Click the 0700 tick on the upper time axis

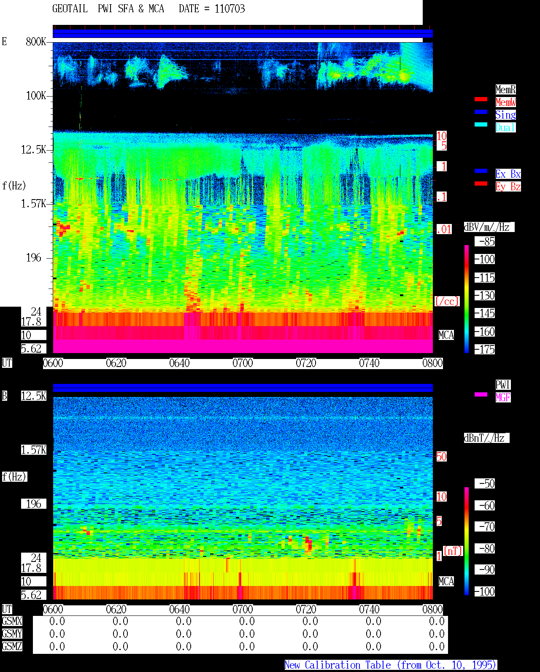coord(243,363)
